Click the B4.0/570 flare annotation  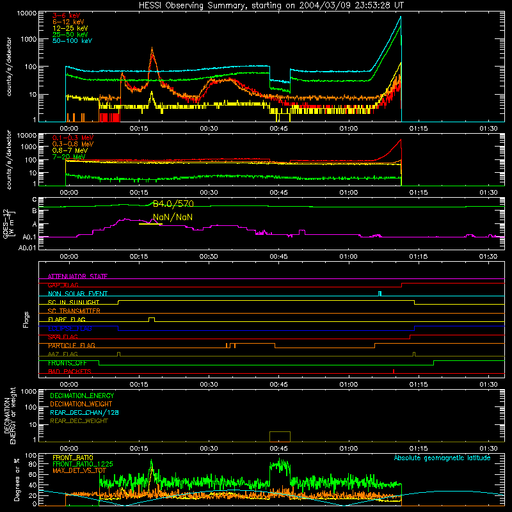[x=173, y=204]
